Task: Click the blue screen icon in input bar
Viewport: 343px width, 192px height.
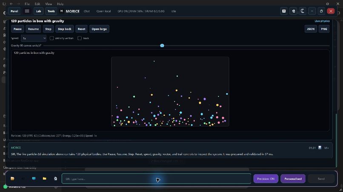Action: [x=34, y=178]
